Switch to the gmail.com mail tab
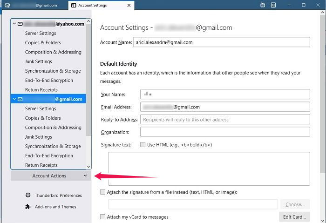 33,6
